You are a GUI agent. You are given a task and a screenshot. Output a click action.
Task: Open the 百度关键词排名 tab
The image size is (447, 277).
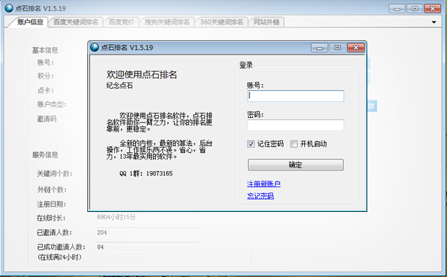[x=76, y=22]
